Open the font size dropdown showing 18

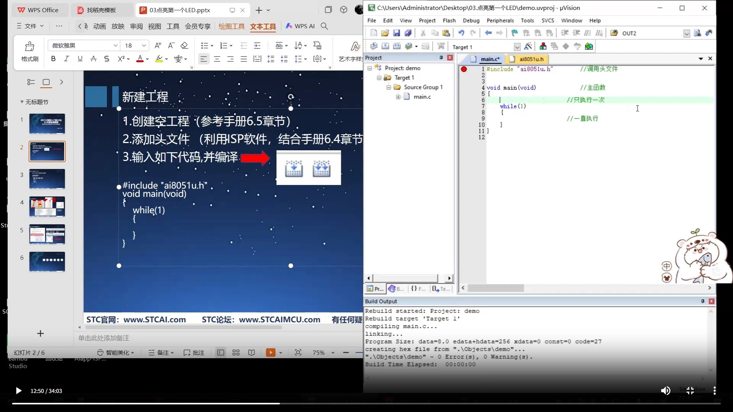pyautogui.click(x=143, y=45)
